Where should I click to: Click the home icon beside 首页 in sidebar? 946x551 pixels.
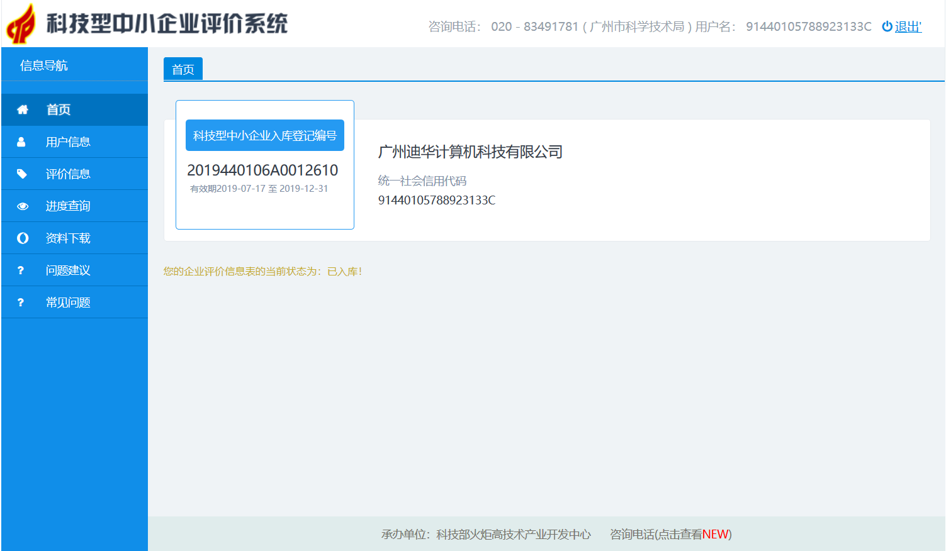point(23,109)
